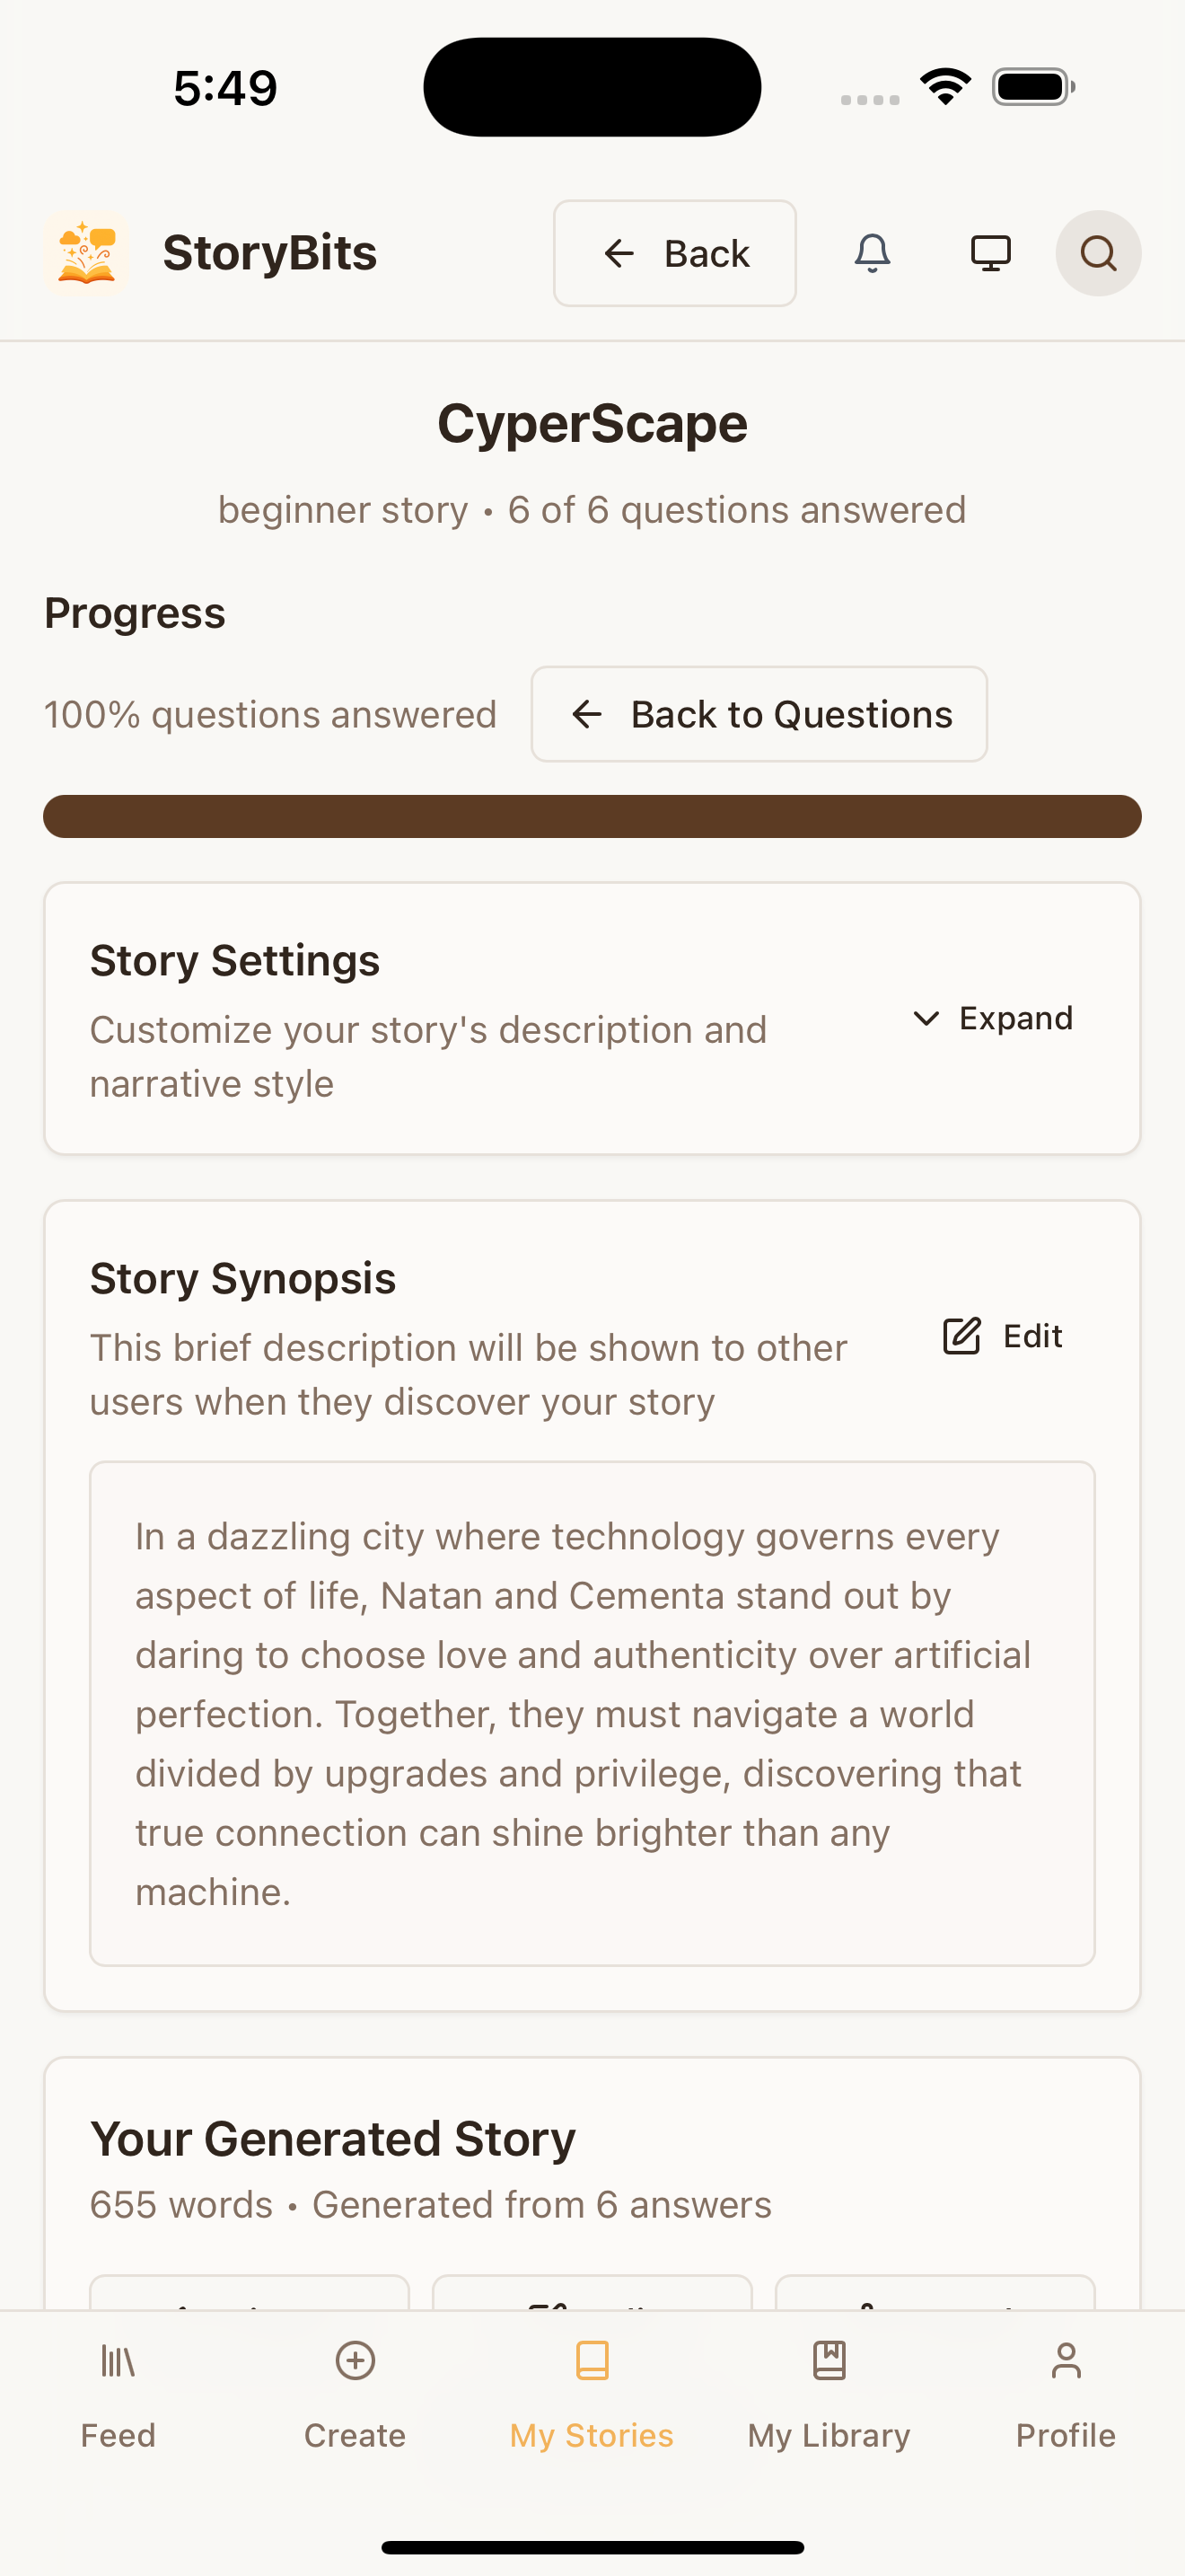Tap the Profile person icon

click(1065, 2361)
